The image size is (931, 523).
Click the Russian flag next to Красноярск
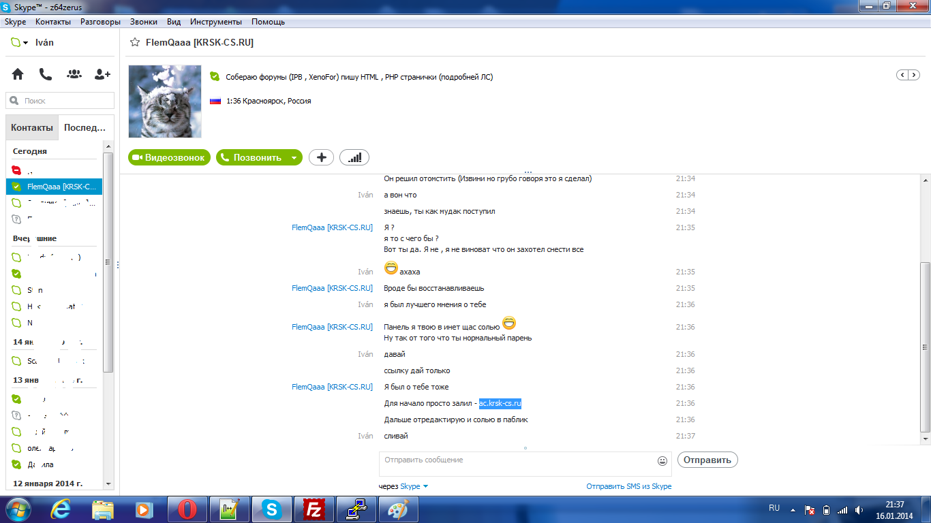pos(215,101)
